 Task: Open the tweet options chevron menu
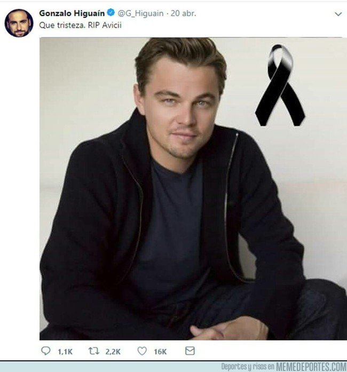pyautogui.click(x=338, y=14)
